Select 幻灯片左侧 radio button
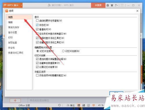The height and width of the screenshot is (110, 145). coord(37,51)
